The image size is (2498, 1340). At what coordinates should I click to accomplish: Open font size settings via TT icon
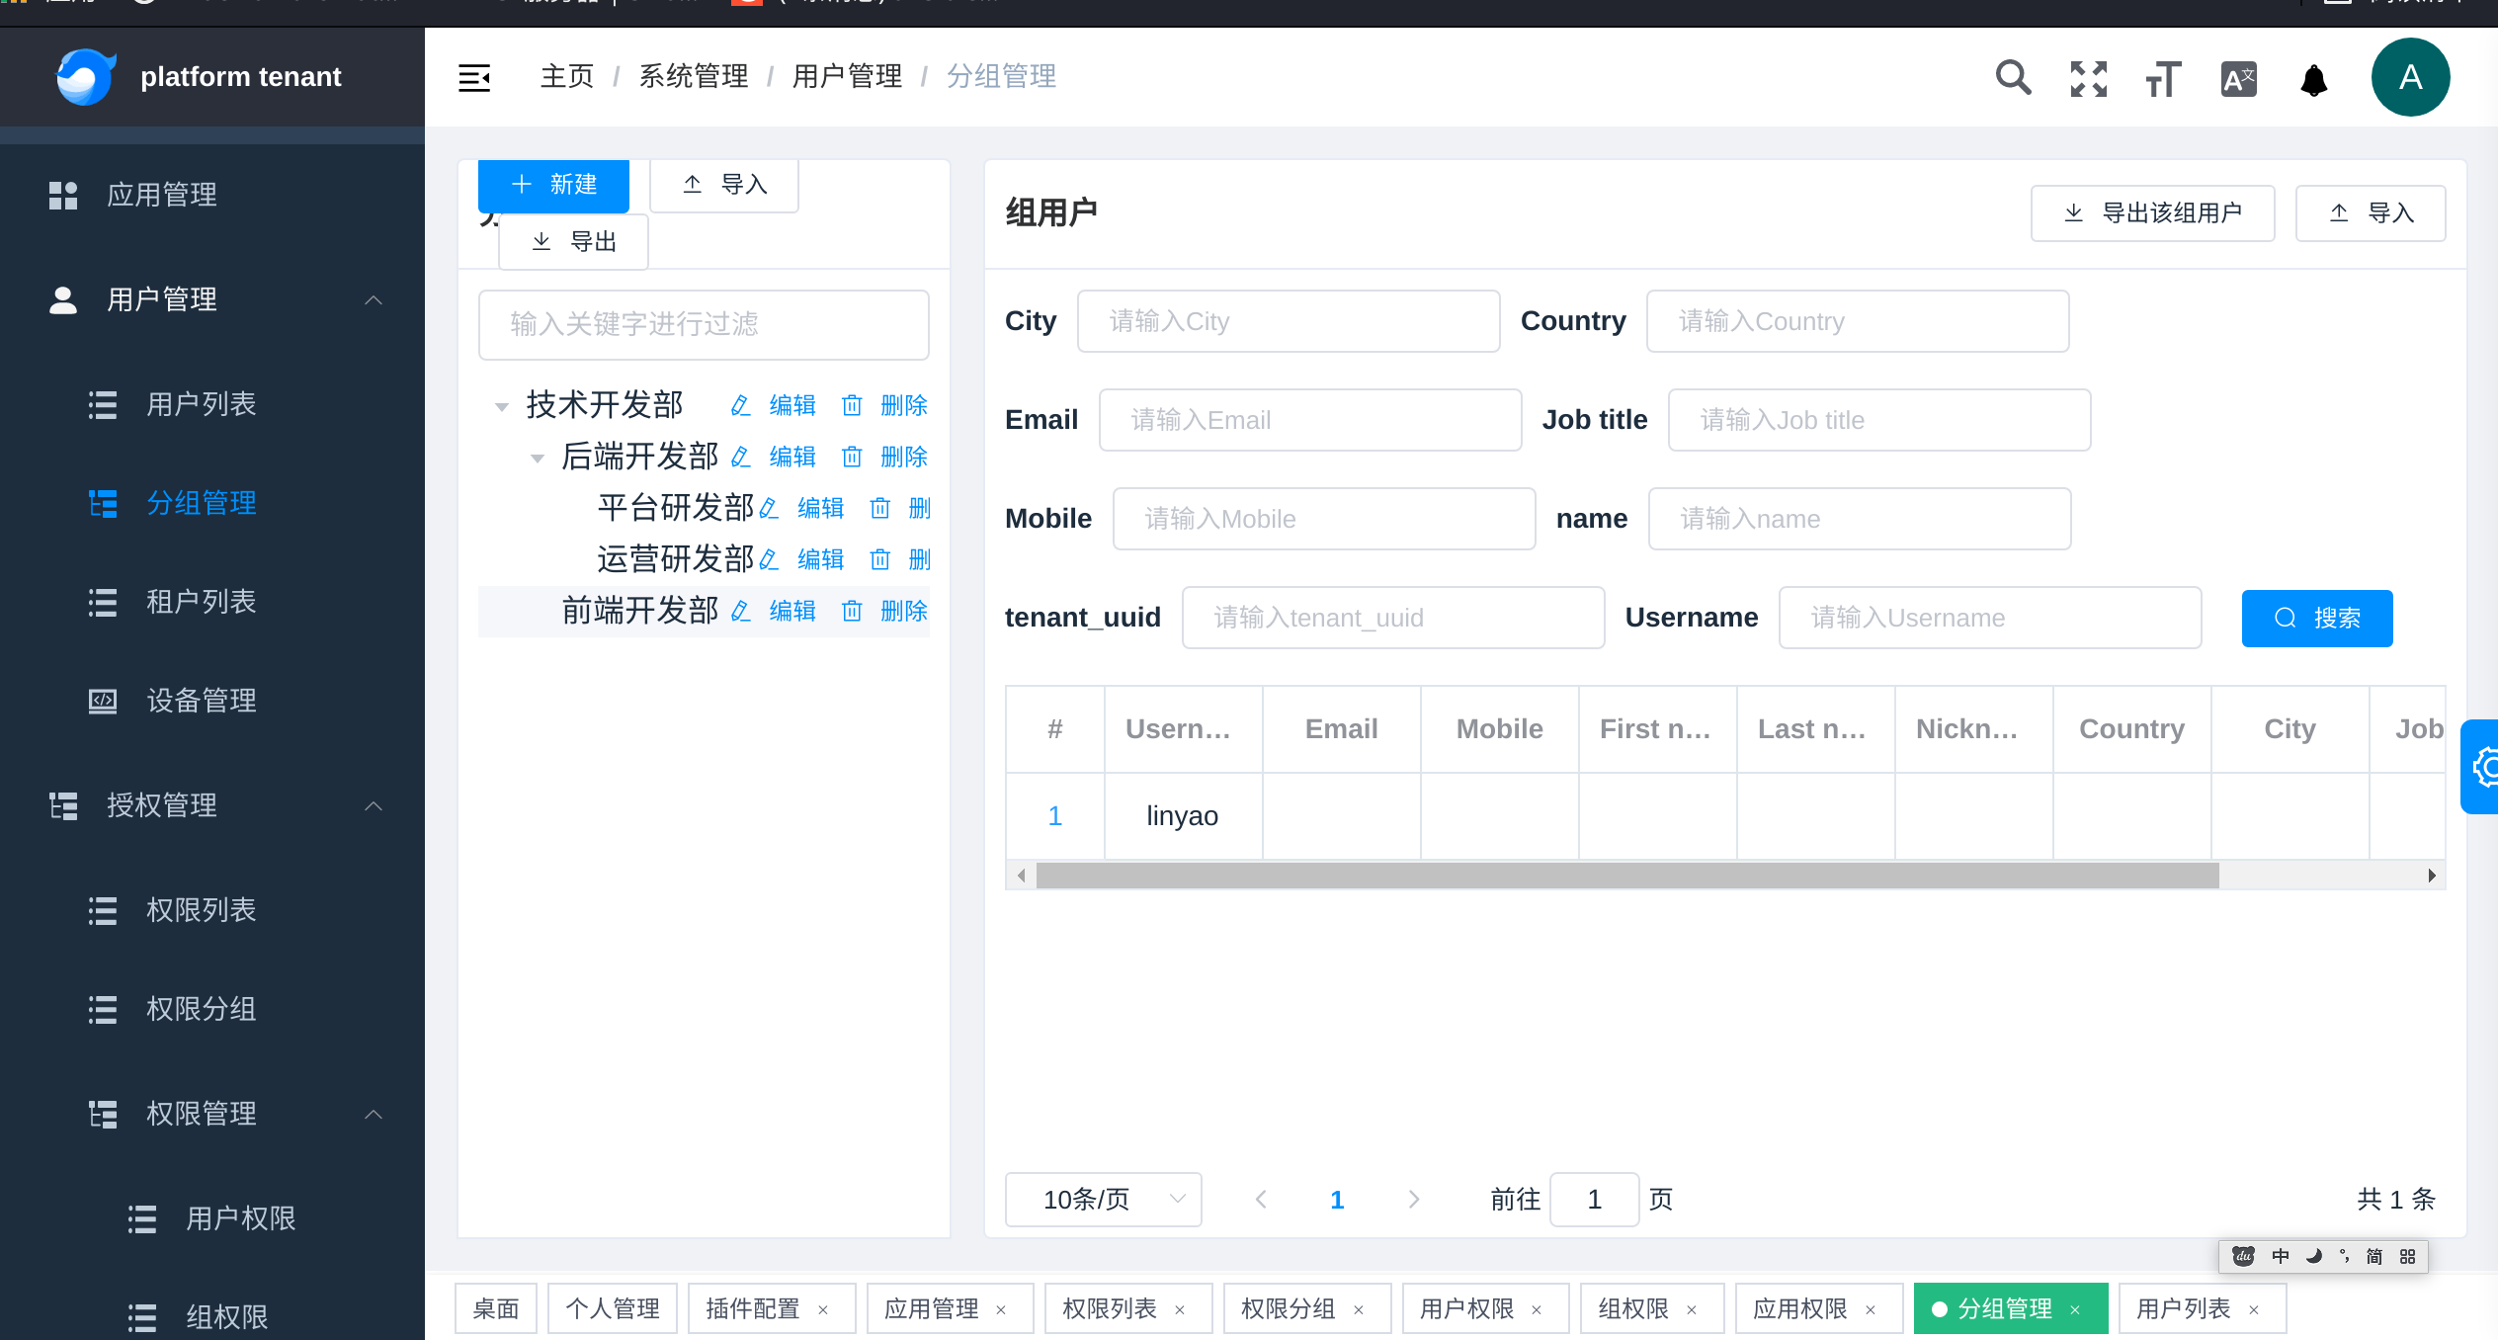coord(2162,78)
